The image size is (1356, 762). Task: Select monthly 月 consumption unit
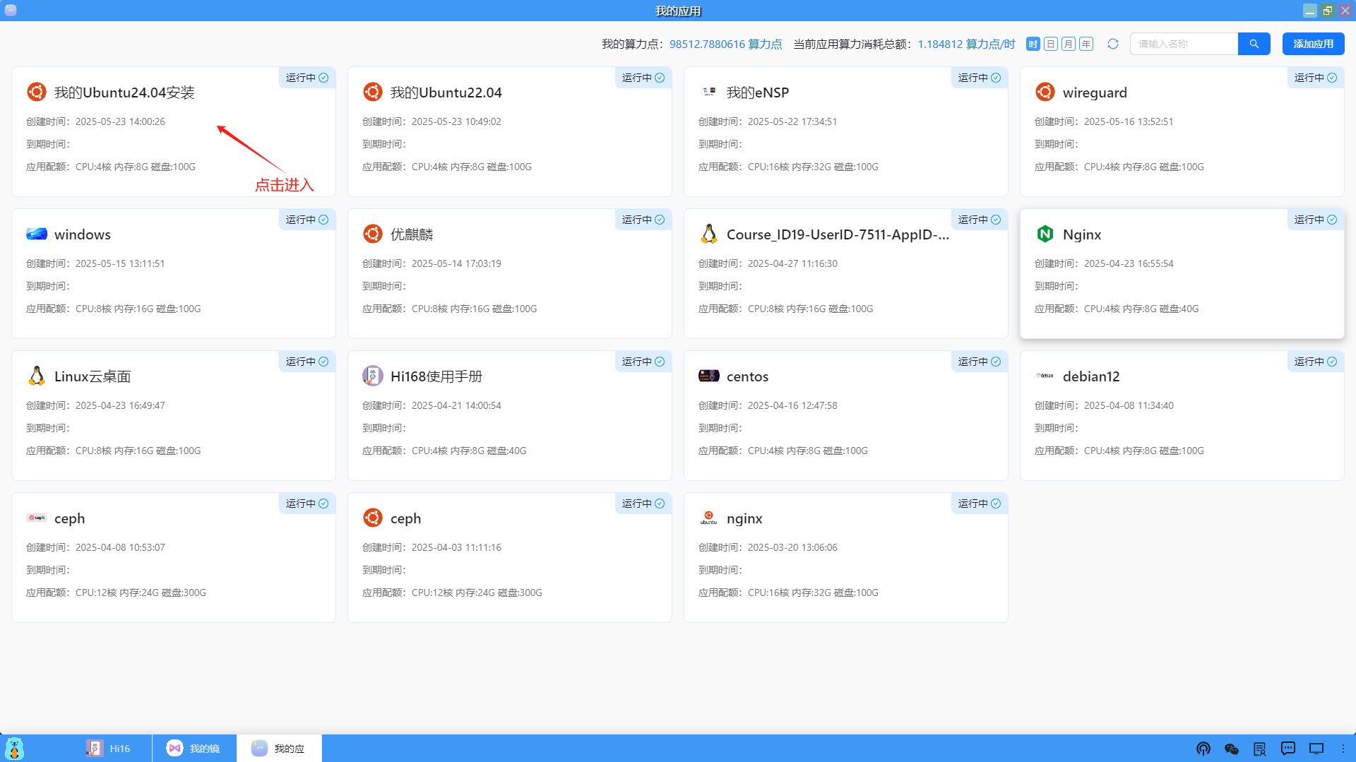[x=1069, y=44]
